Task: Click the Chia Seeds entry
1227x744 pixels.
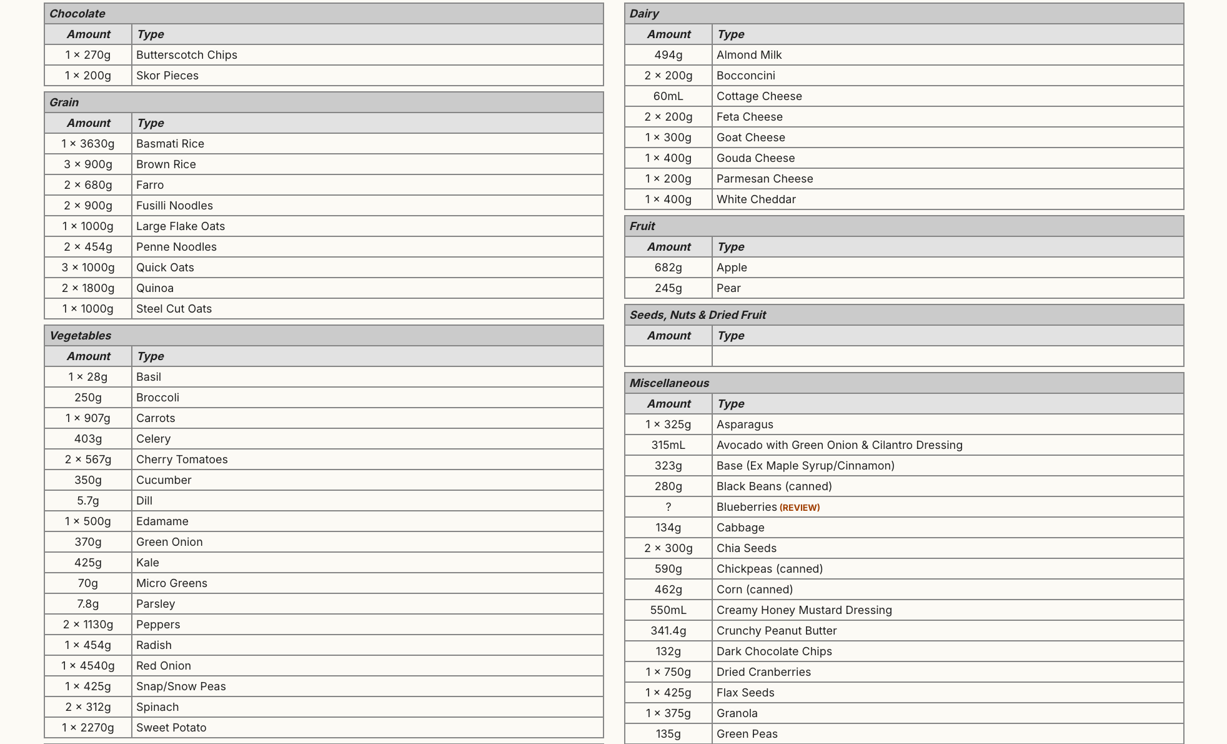Action: tap(904, 548)
